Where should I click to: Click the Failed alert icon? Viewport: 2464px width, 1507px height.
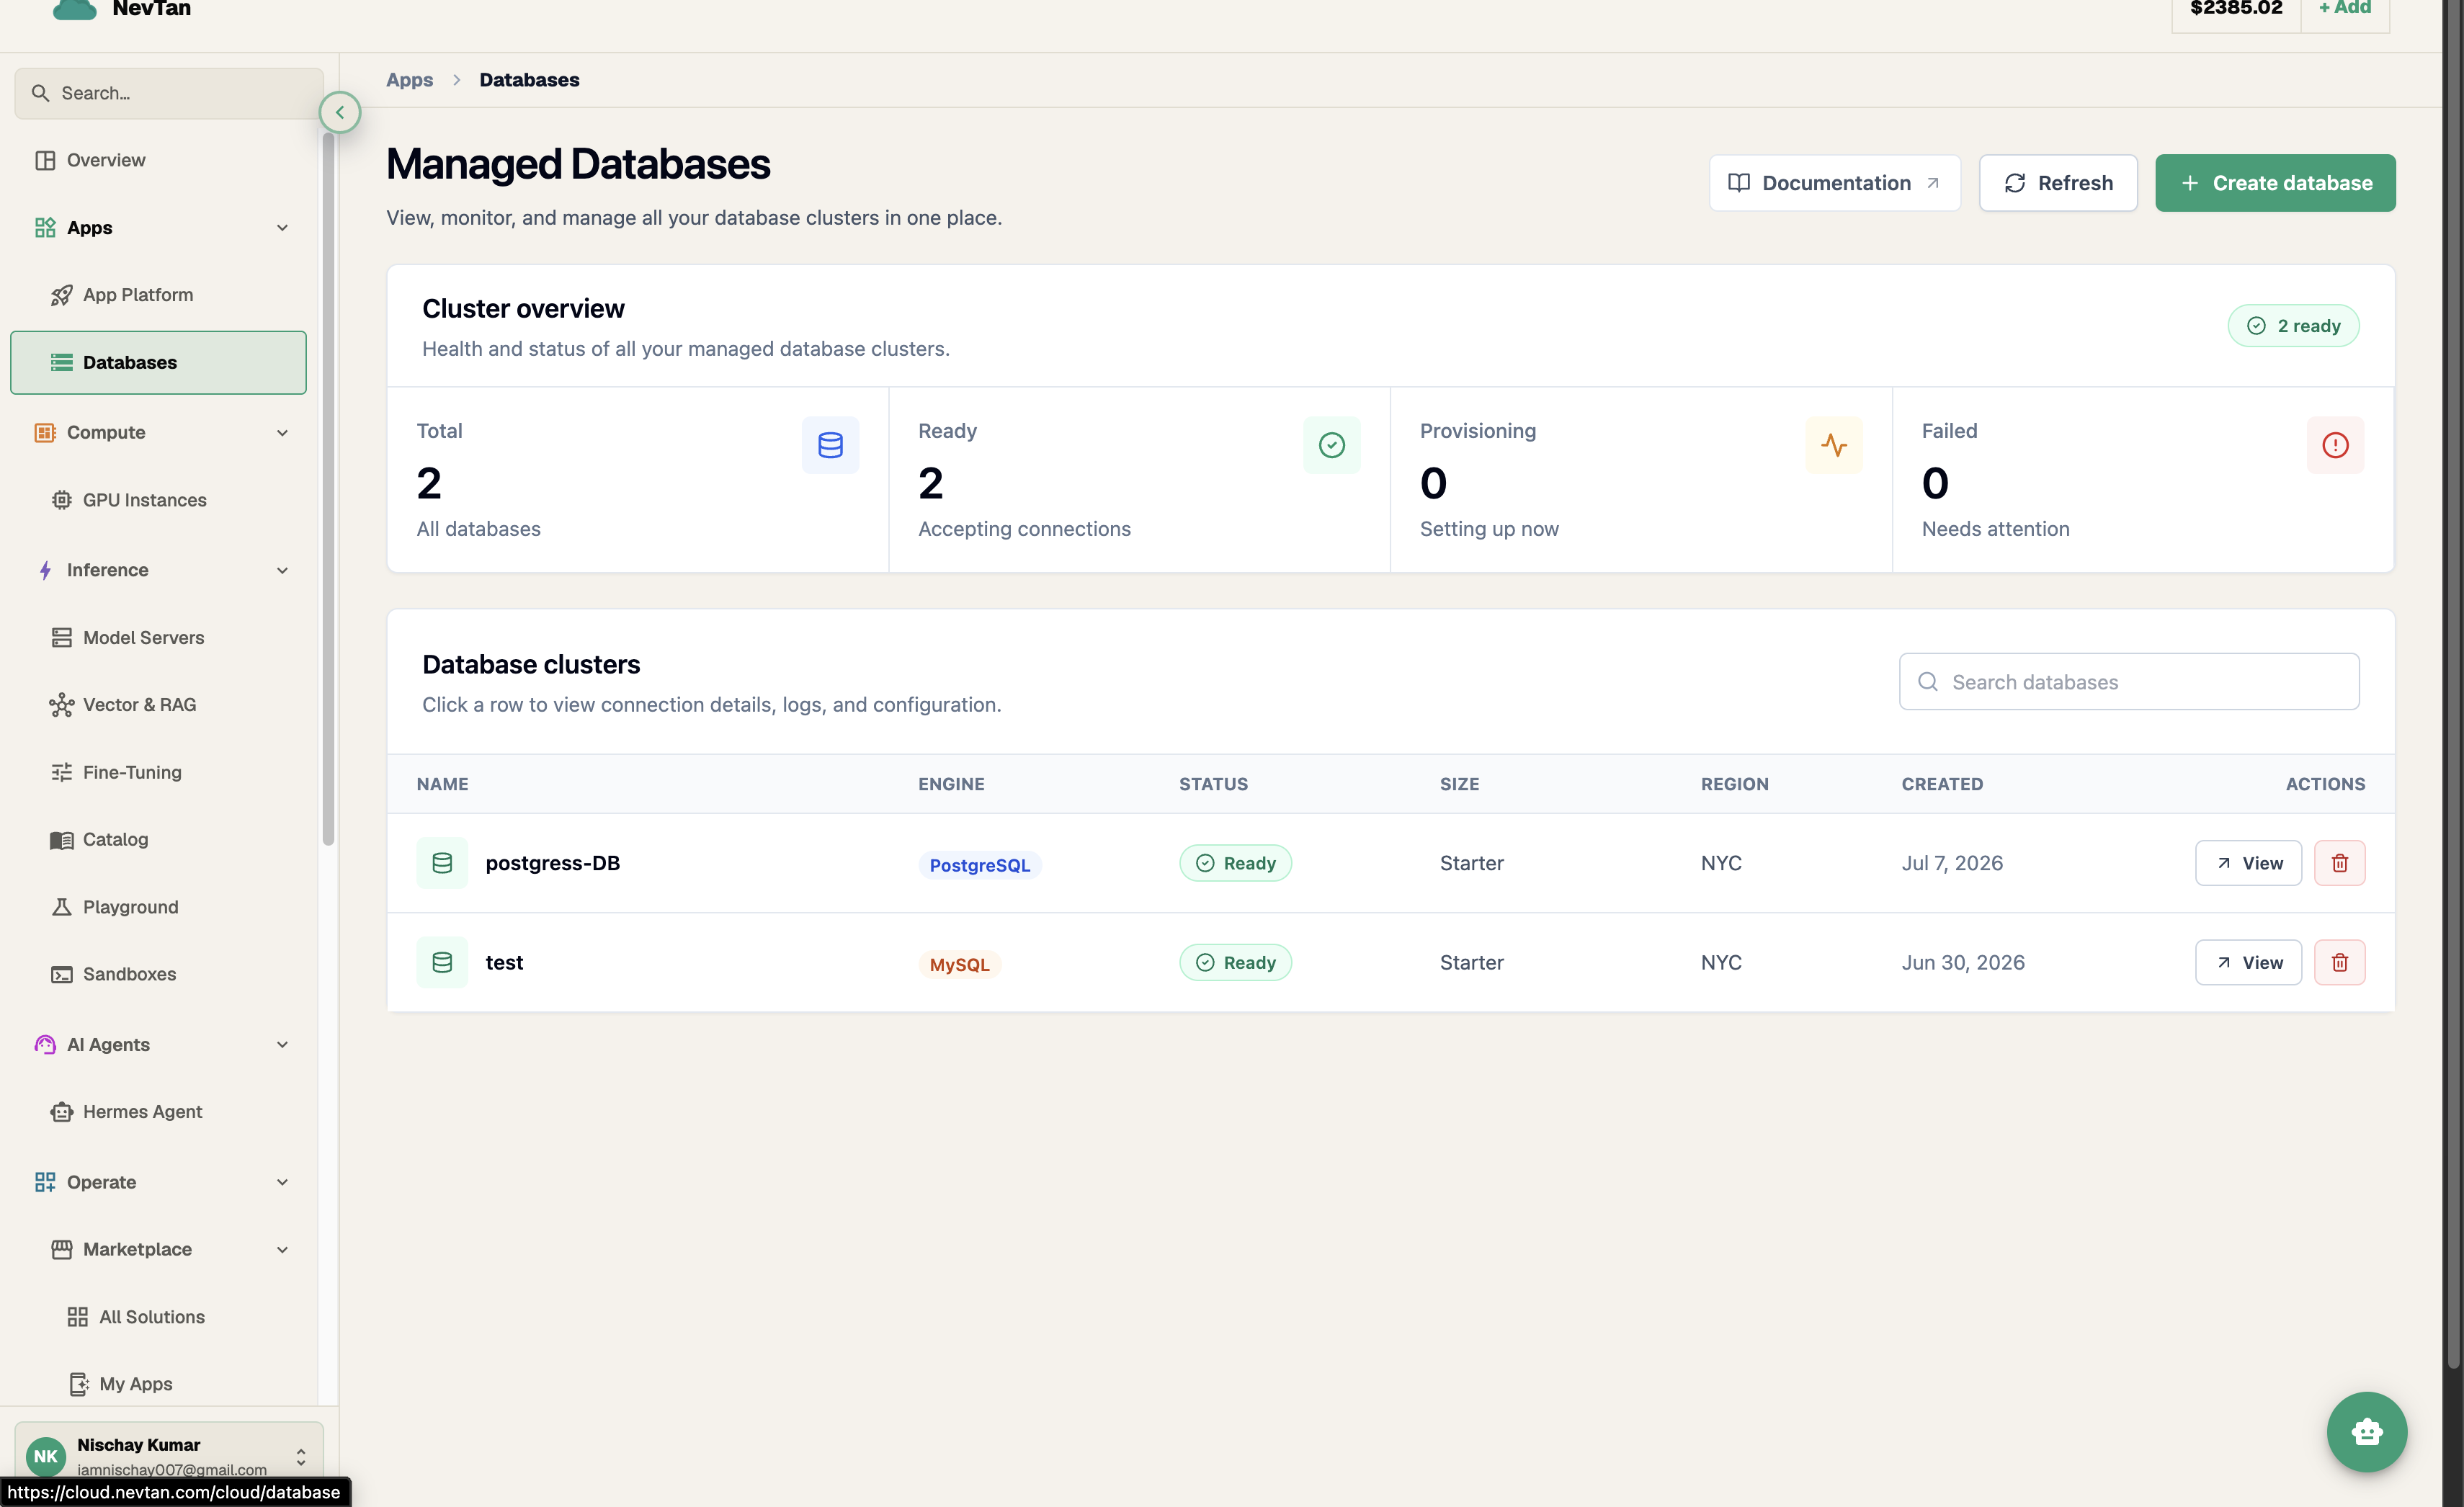pos(2335,445)
